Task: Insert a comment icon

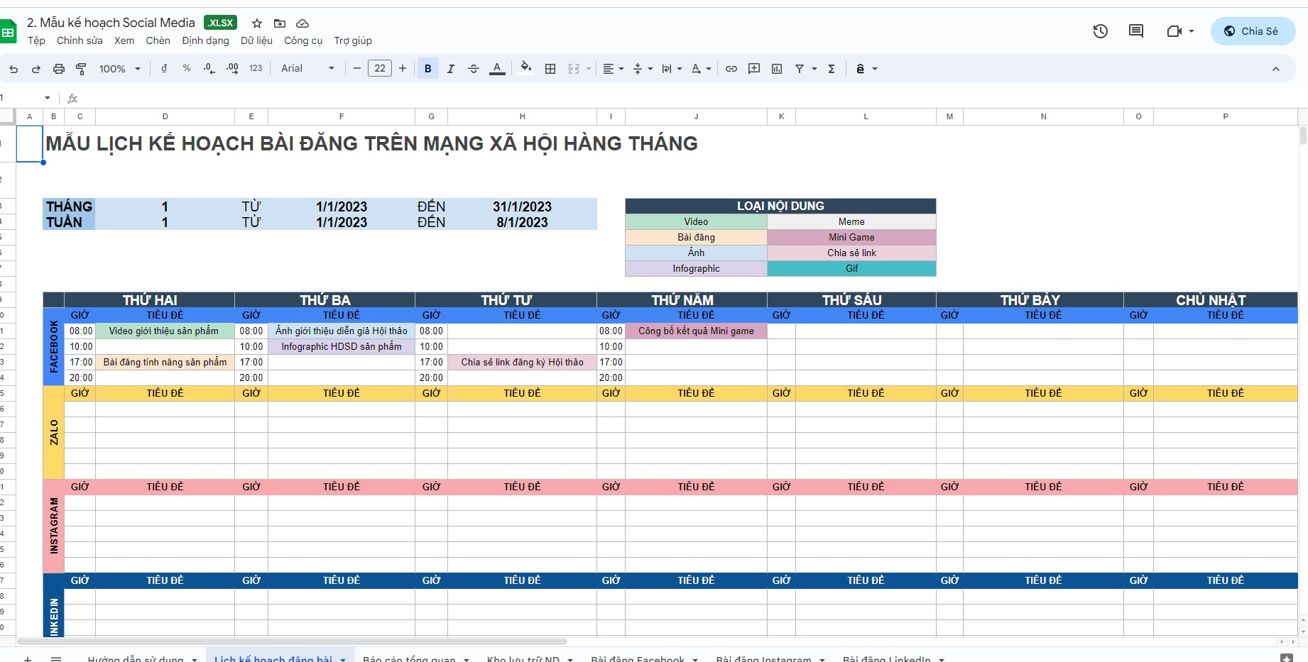Action: (x=754, y=68)
